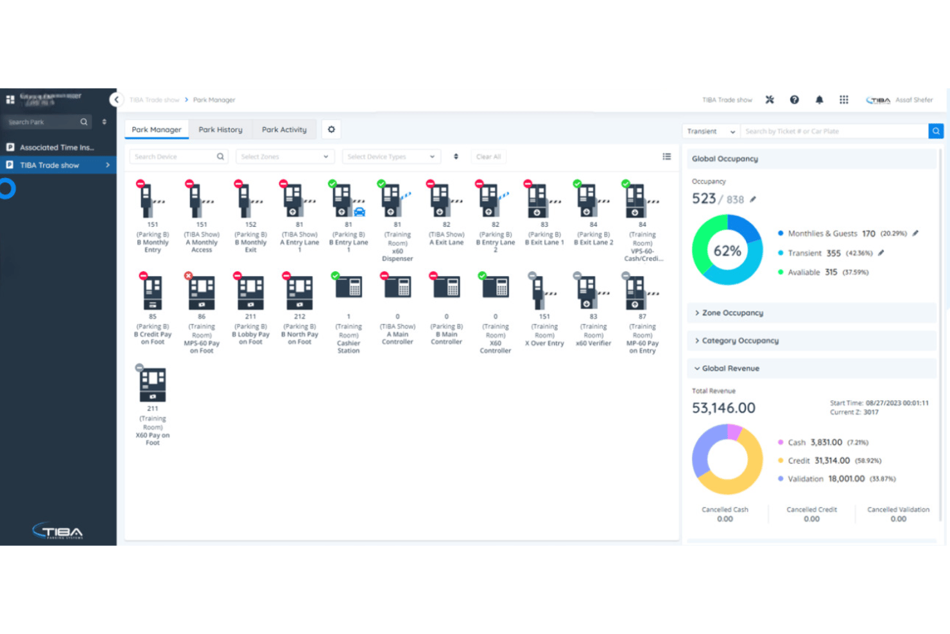950x634 pixels.
Task: Collapse the Global Revenue section
Action: 811,368
